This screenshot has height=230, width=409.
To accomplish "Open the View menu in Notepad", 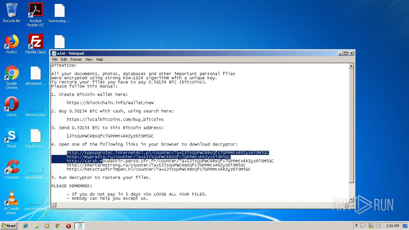I will click(x=89, y=59).
